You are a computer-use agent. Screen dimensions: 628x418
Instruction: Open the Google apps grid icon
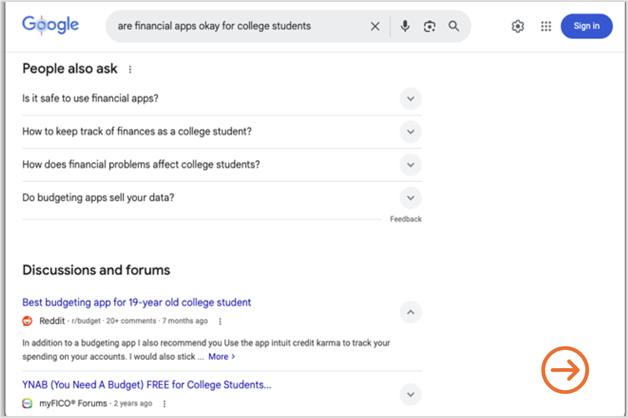pyautogui.click(x=546, y=26)
